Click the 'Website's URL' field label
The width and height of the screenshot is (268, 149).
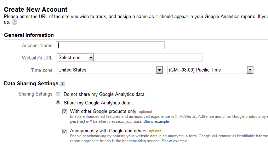(x=37, y=58)
